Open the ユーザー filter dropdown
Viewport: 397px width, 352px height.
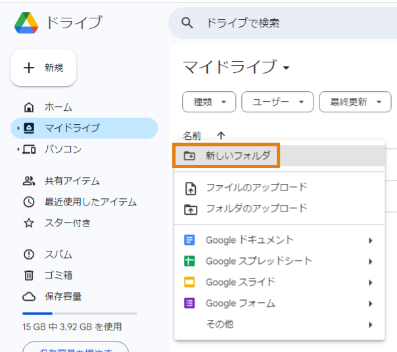coord(277,102)
